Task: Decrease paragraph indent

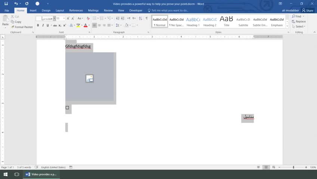Action: [x=117, y=18]
